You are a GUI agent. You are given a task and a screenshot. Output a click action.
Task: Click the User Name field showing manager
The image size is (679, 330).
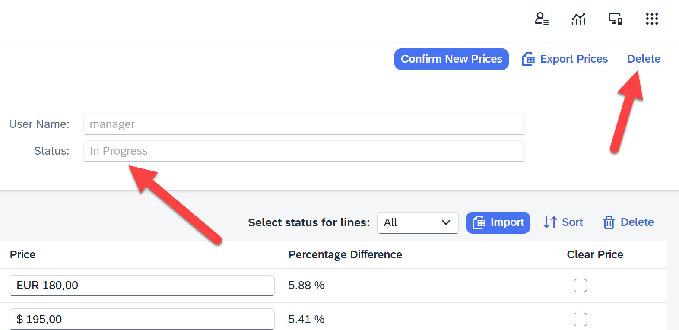point(304,124)
